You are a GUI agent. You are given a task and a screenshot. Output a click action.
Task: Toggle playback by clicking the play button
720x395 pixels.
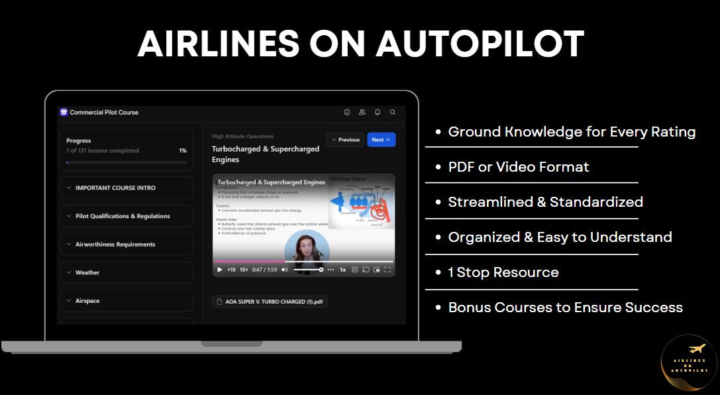(x=219, y=270)
